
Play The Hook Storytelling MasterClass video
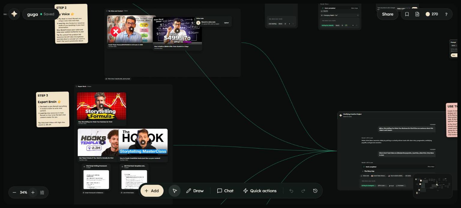coord(143,142)
